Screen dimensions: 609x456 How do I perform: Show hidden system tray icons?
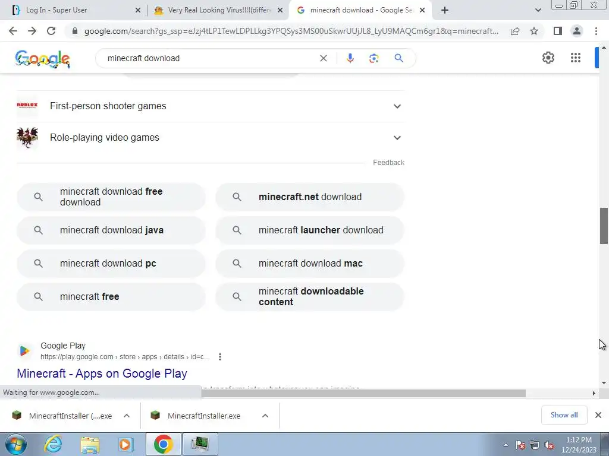[506, 445]
